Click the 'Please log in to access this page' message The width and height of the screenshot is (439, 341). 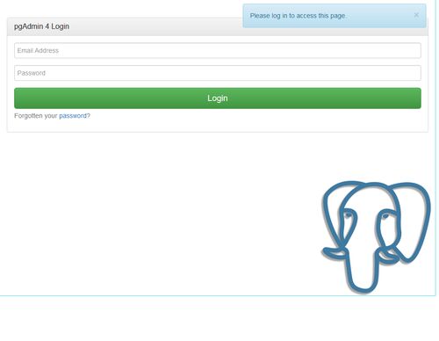click(298, 16)
